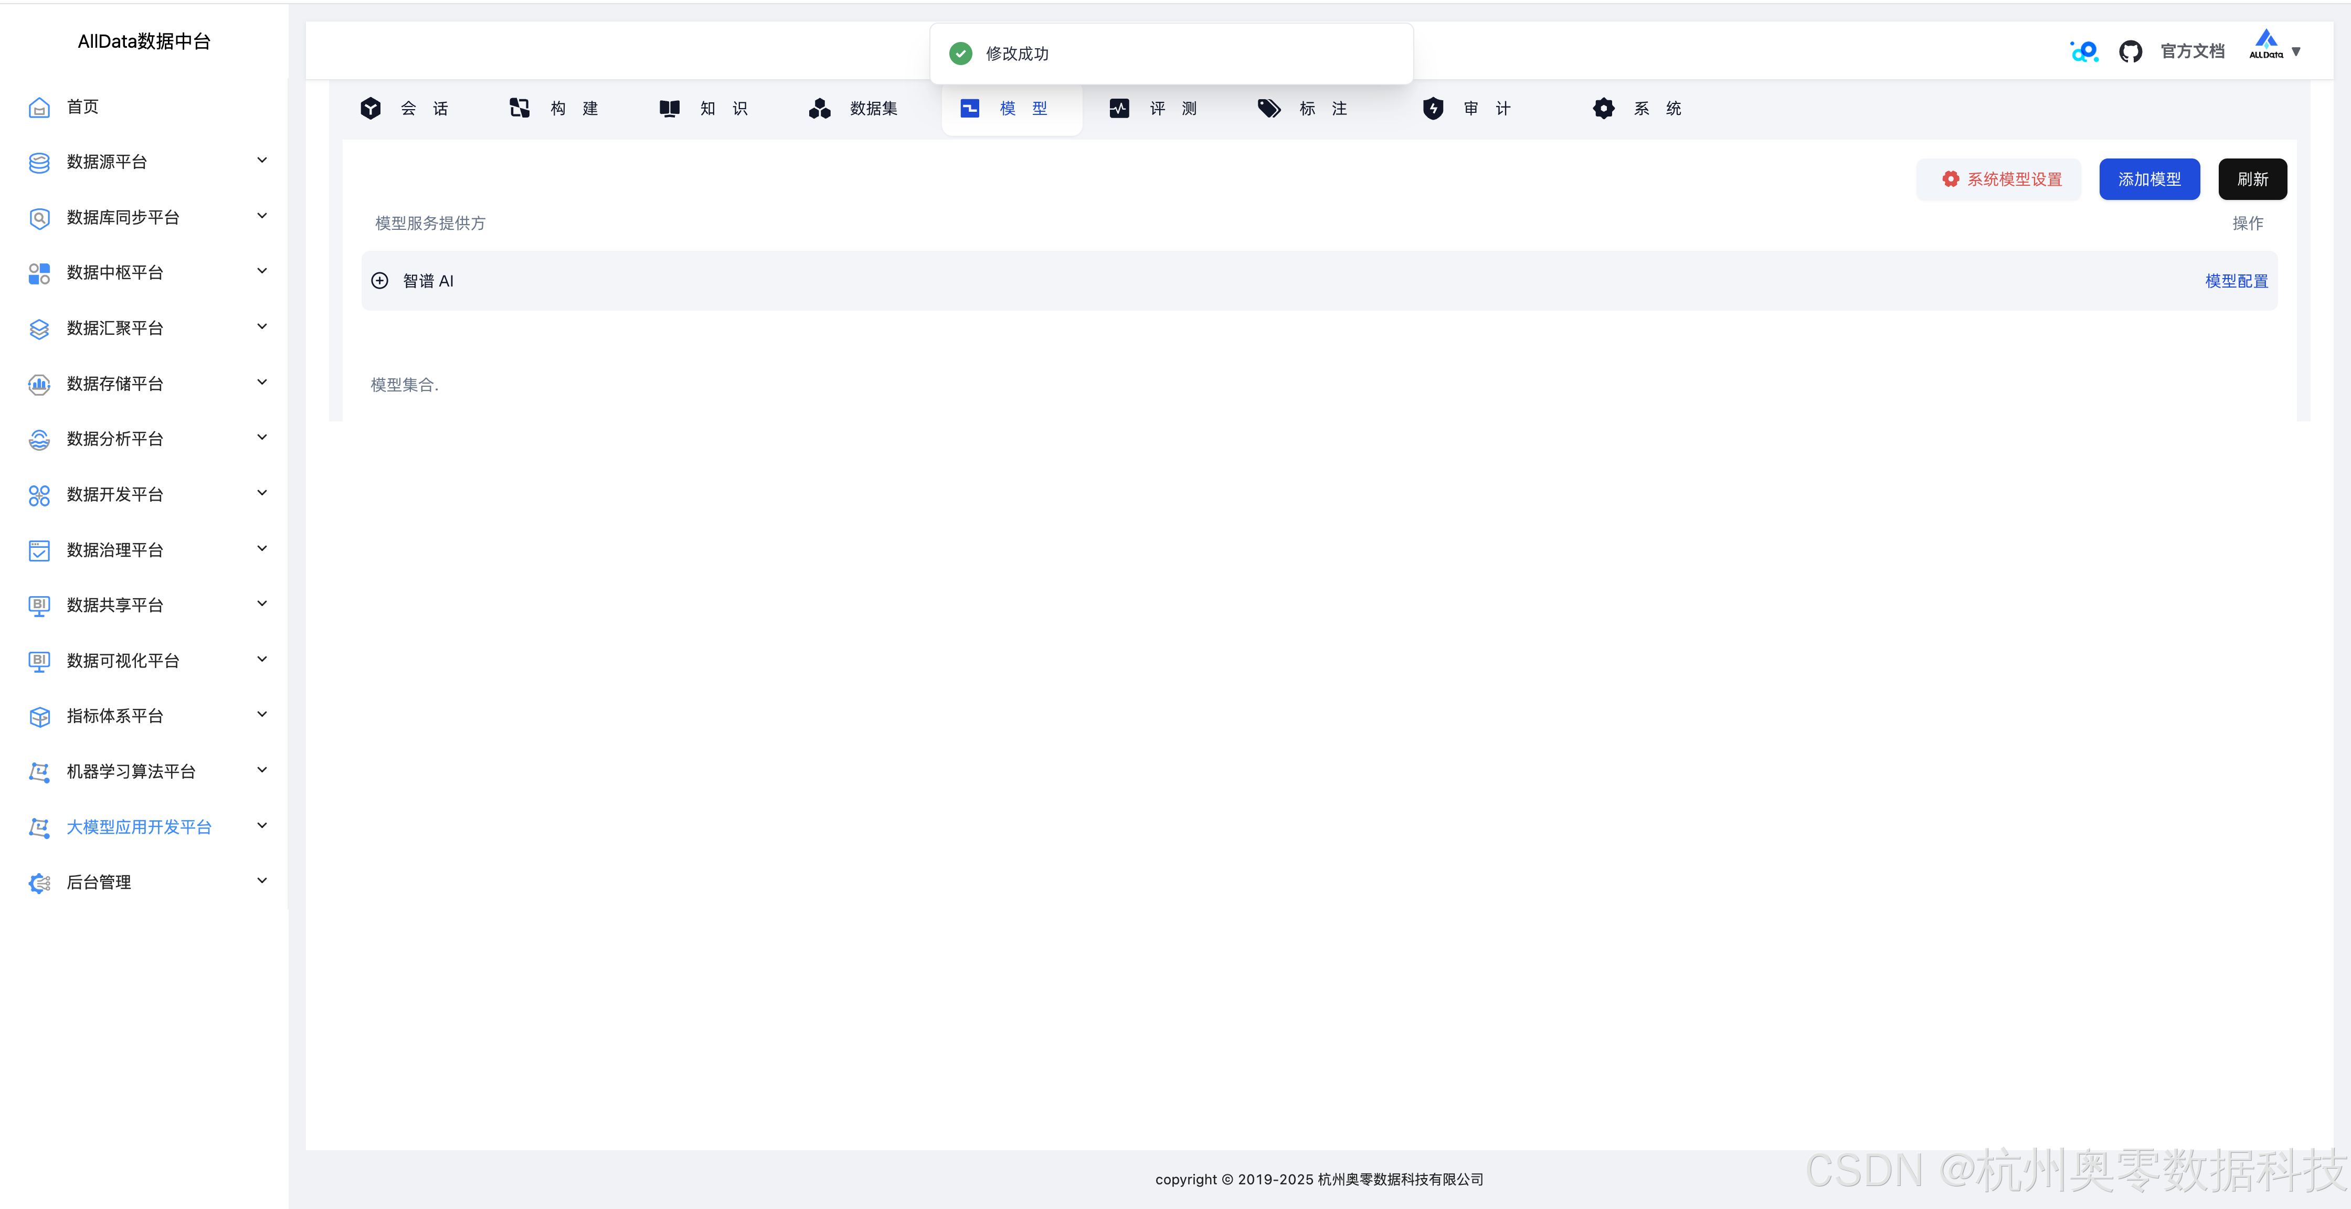Click the 添加模型 button
The width and height of the screenshot is (2351, 1209).
2148,179
